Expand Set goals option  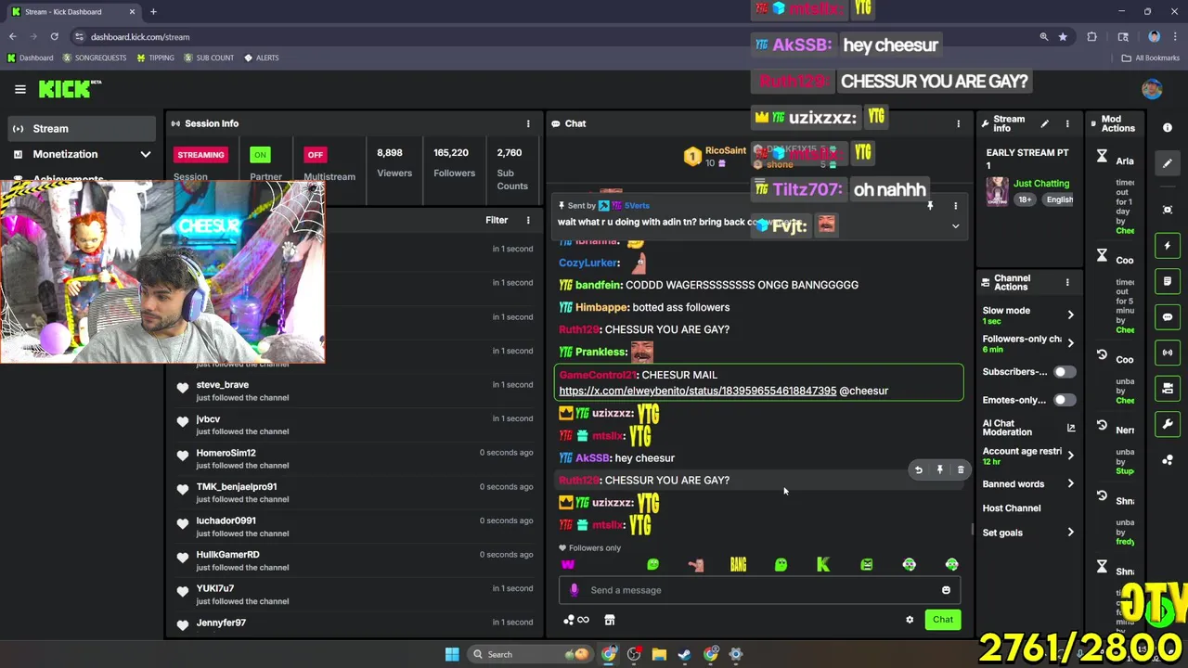click(1070, 533)
